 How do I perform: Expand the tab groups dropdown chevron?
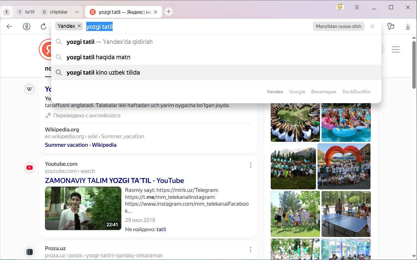pos(77,12)
